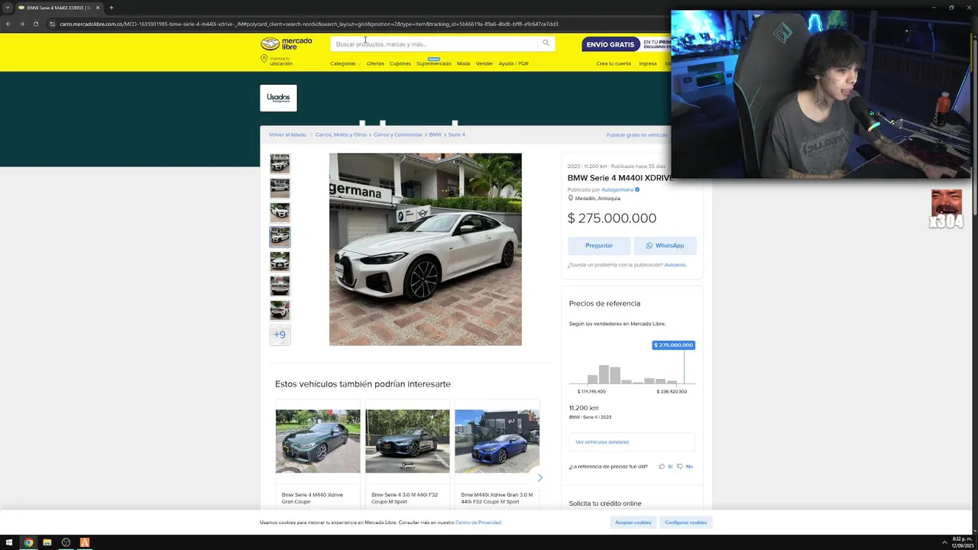Click the BMW breadcrumb link
The width and height of the screenshot is (978, 550).
pyautogui.click(x=436, y=134)
